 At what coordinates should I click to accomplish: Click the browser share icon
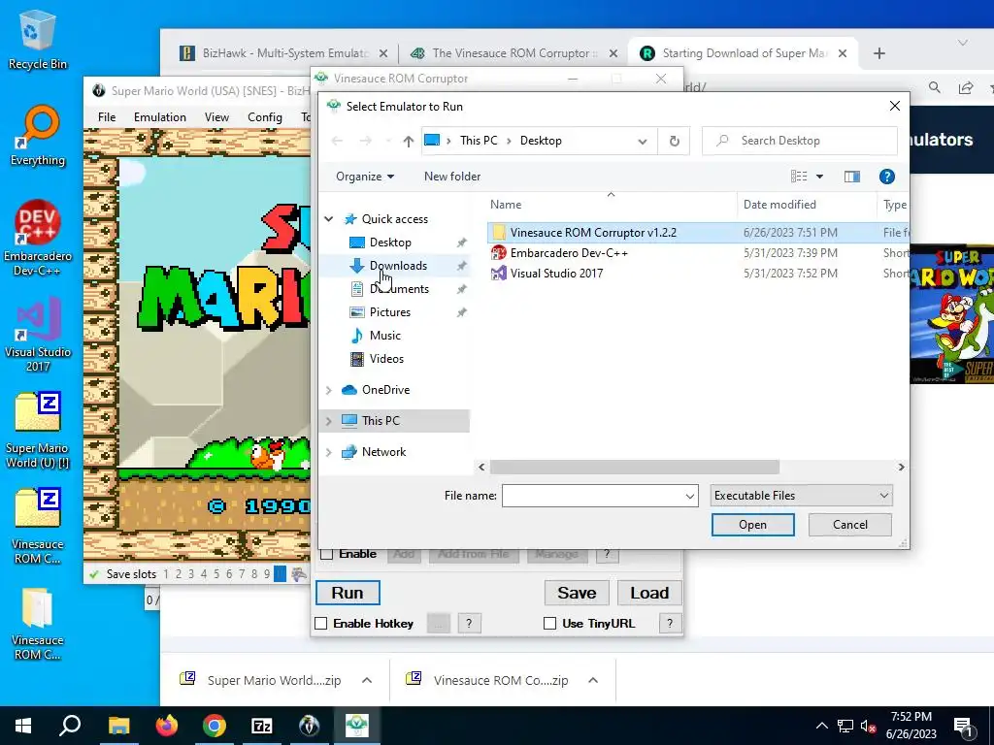(966, 87)
